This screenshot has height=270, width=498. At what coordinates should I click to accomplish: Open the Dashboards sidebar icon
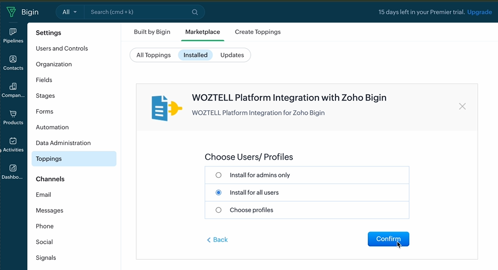point(13,172)
